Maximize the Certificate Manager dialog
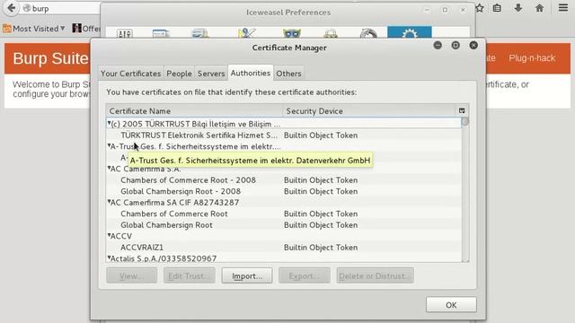The height and width of the screenshot is (323, 575). pyautogui.click(x=456, y=45)
